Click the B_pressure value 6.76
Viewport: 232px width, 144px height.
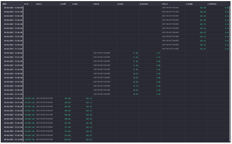158,57
